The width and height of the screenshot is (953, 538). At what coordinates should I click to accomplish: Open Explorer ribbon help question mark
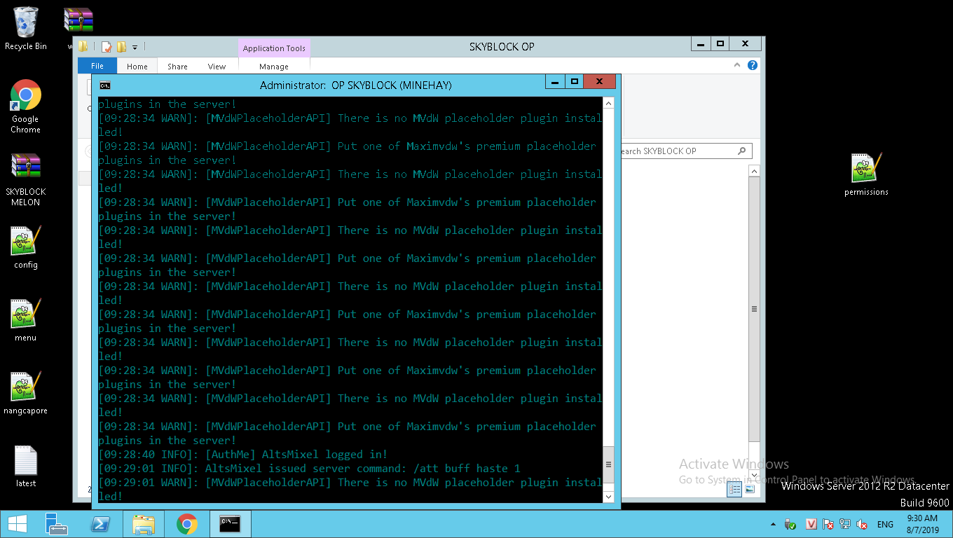pyautogui.click(x=753, y=65)
